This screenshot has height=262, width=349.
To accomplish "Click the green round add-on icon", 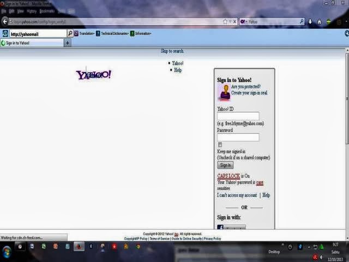I will click(328, 22).
